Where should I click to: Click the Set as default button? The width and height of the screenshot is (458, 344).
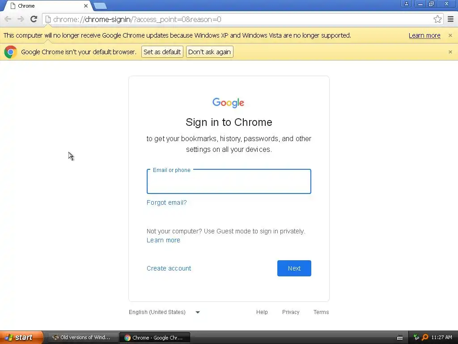coord(162,52)
